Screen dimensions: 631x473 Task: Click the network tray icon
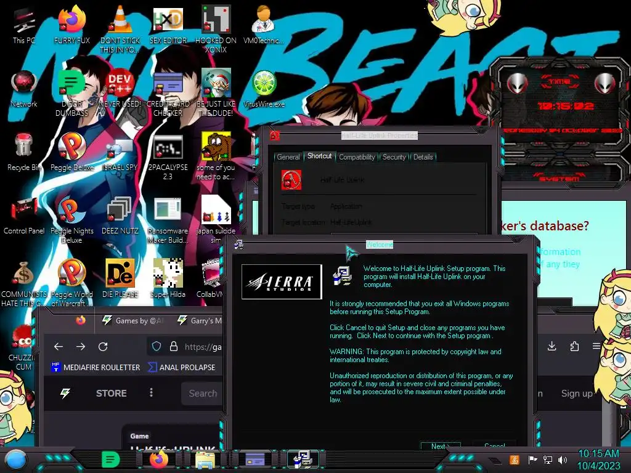coord(547,459)
